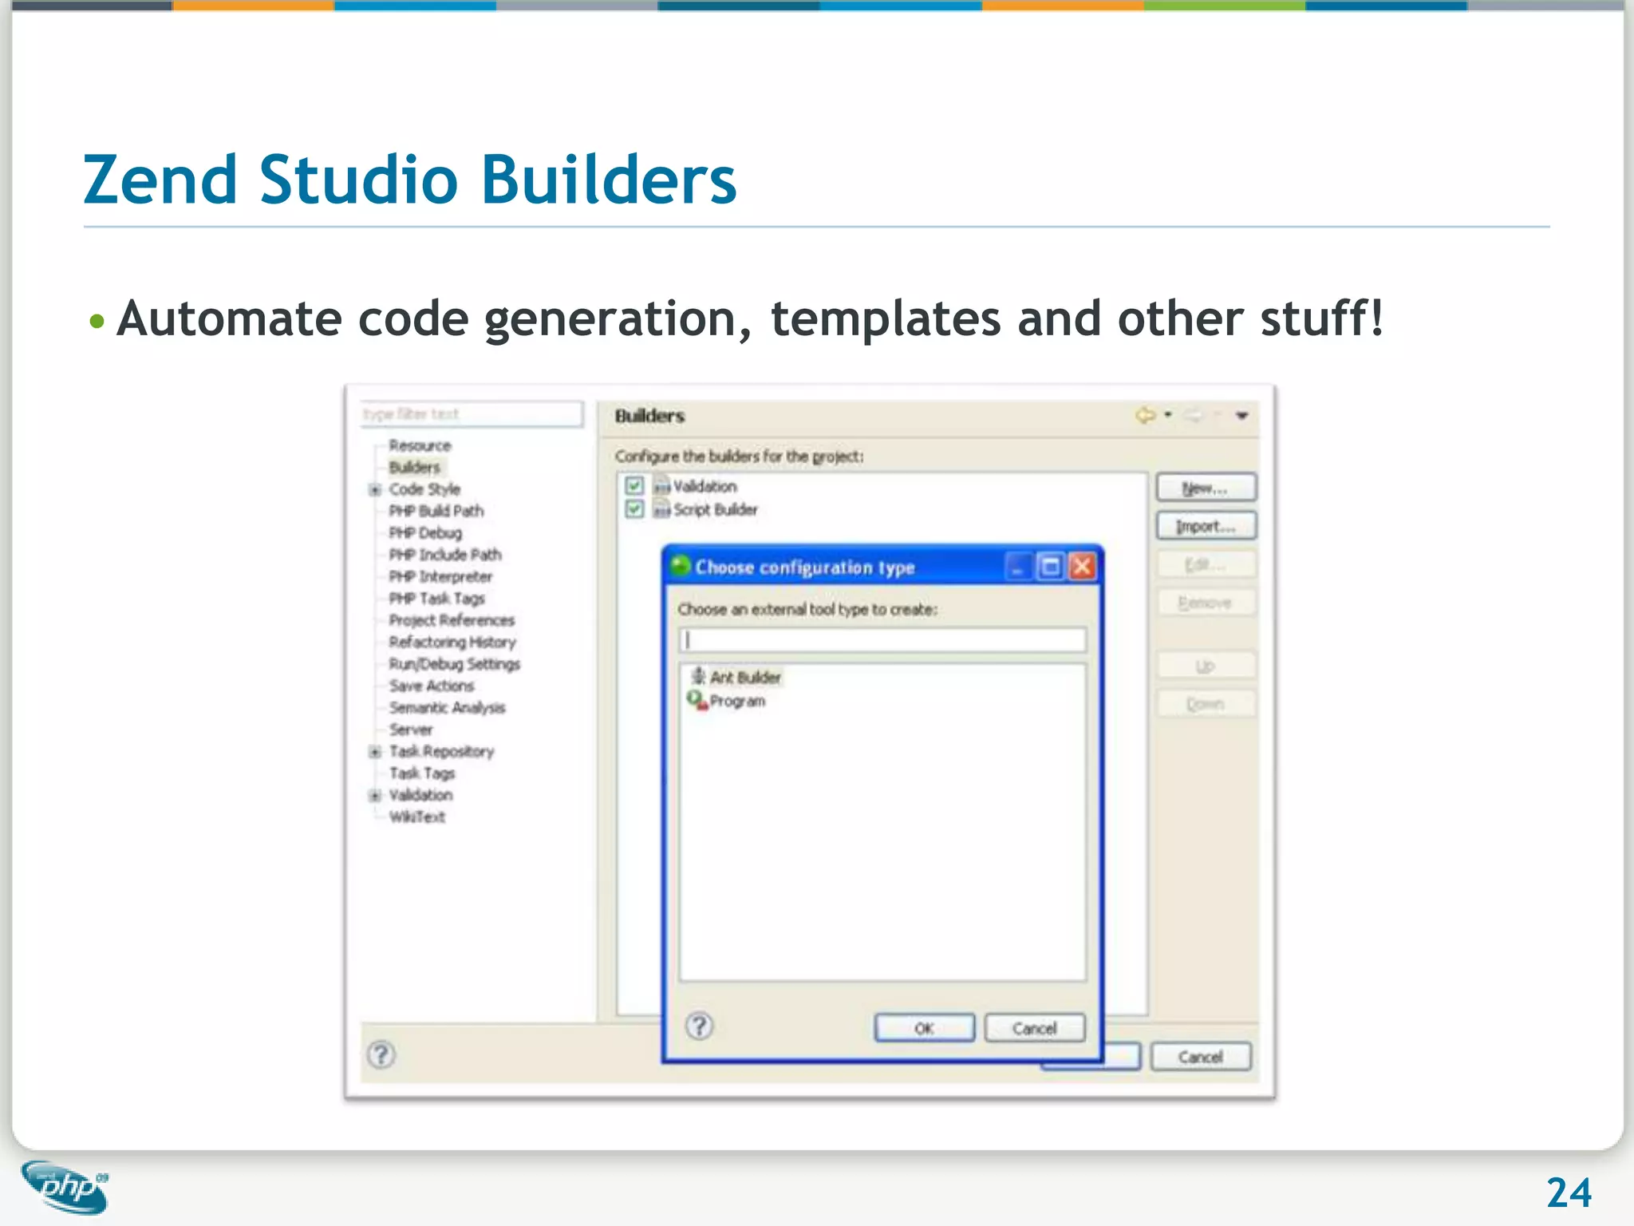Click the external tool type filter field
1634x1226 pixels.
pyautogui.click(x=882, y=639)
